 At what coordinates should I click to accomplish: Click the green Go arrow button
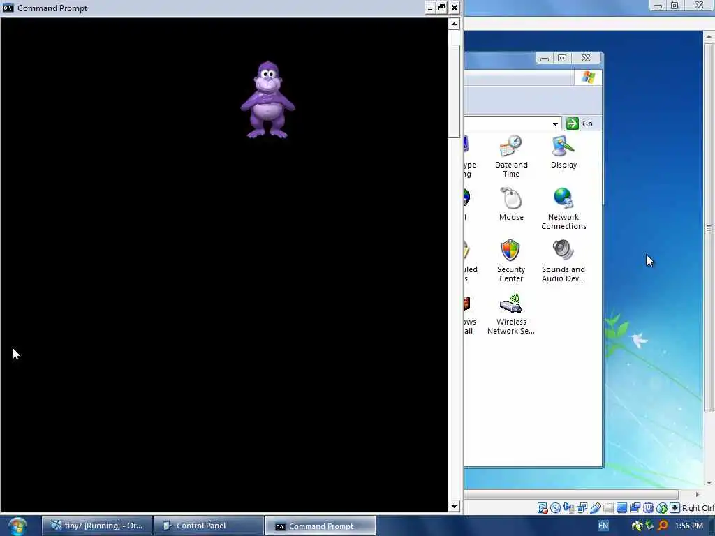[573, 124]
